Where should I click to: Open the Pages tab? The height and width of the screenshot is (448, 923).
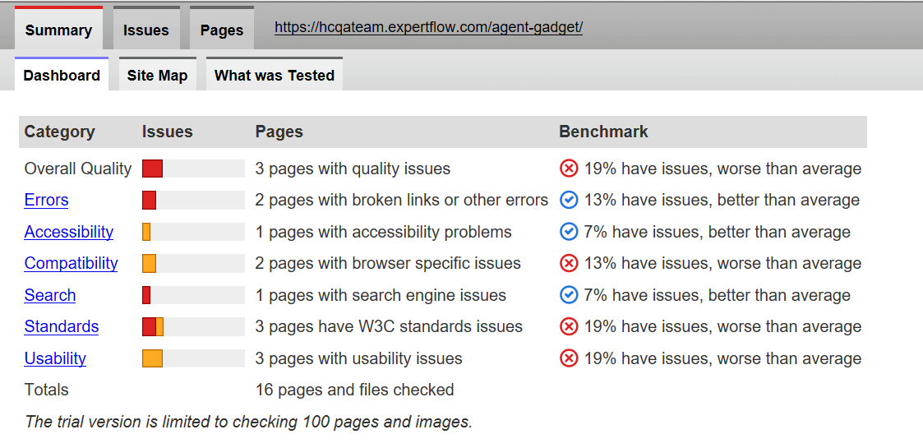coord(222,30)
